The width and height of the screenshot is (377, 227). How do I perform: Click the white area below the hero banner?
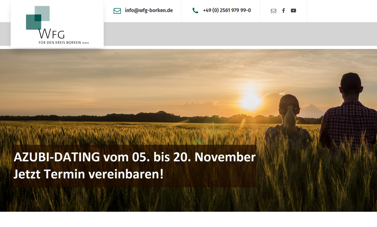pos(188,219)
